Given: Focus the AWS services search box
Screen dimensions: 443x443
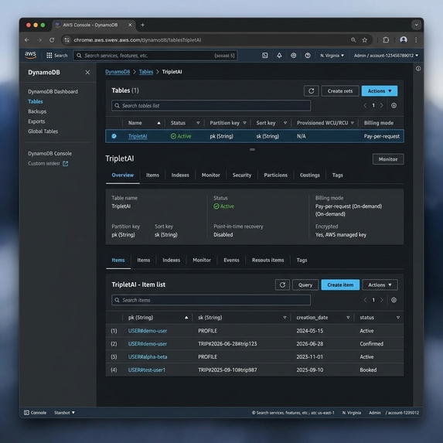Looking at the screenshot, I should pos(155,56).
